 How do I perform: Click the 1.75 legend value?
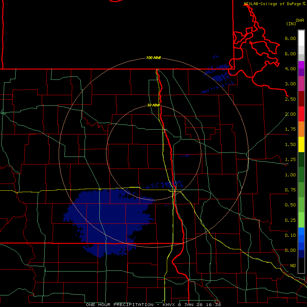click(x=290, y=129)
